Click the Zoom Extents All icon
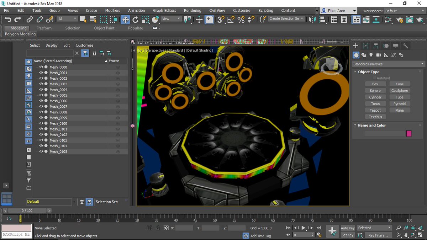427x240 pixels. (x=420, y=228)
